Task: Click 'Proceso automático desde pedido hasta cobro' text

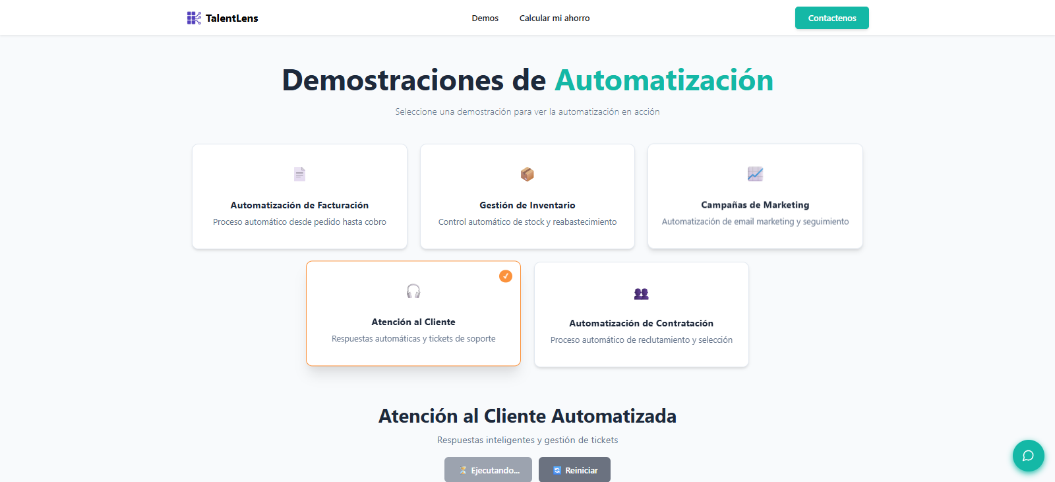Action: (299, 222)
